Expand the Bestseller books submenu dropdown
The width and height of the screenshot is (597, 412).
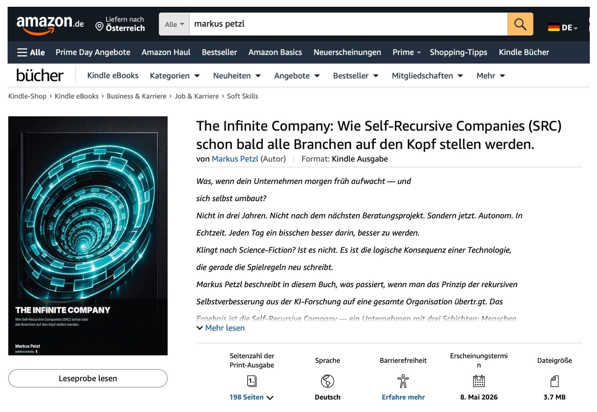coord(356,76)
